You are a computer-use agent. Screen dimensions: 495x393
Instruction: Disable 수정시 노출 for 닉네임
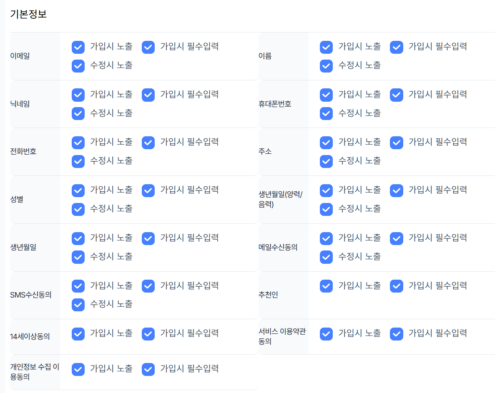pos(78,113)
